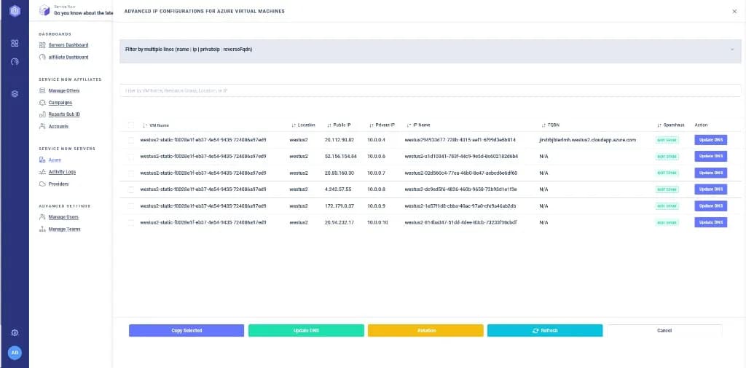Sort by VM Name column arrows
Screen dimensions: 746x368
[x=145, y=125]
